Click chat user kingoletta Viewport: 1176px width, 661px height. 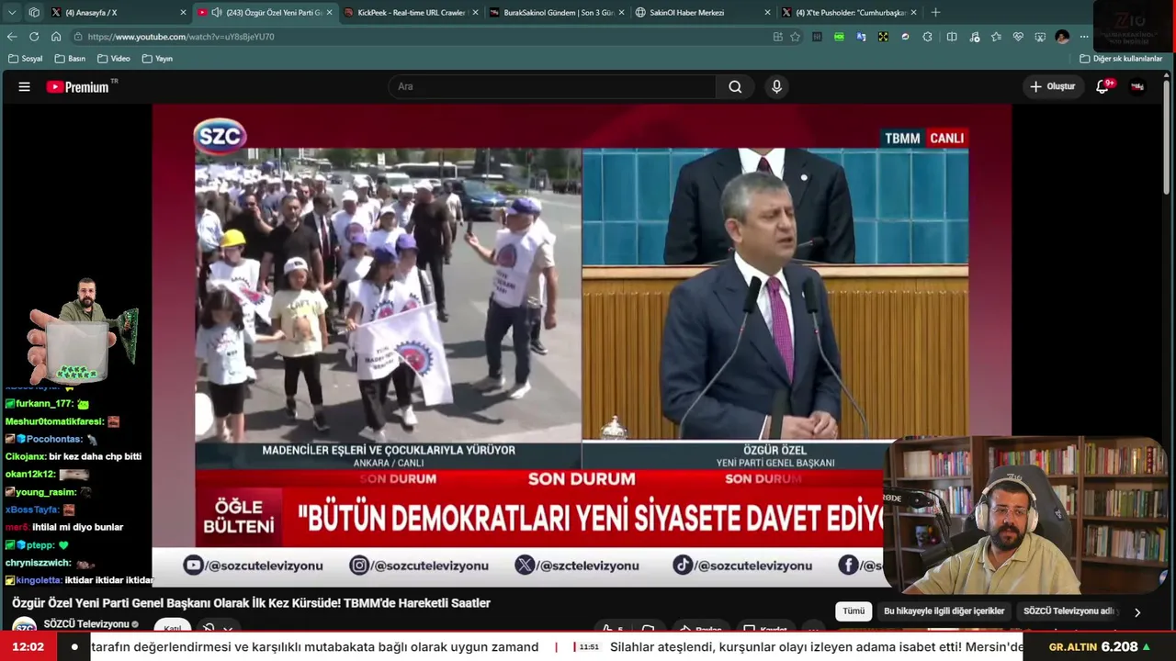[x=39, y=580]
